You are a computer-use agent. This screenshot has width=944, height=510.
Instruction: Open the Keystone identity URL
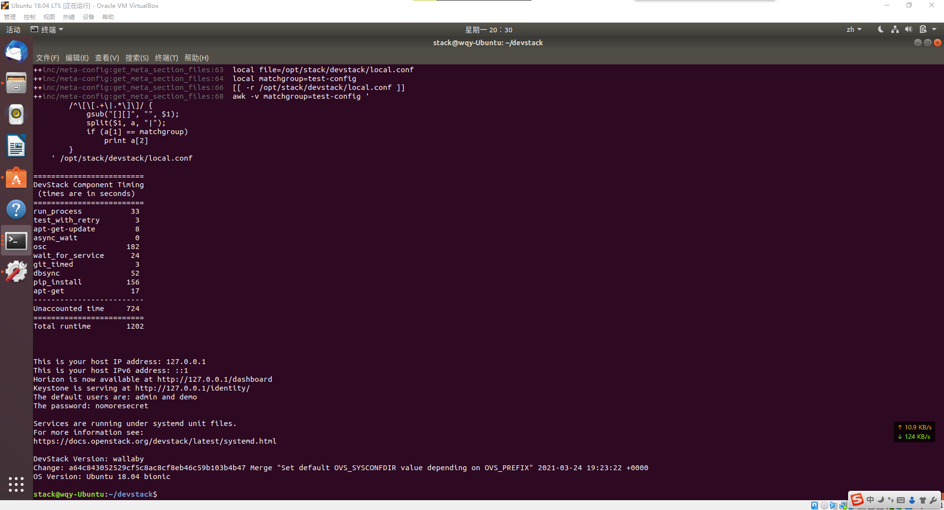[x=193, y=388]
